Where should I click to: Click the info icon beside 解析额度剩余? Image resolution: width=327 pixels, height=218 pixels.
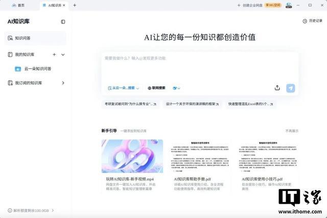10,210
